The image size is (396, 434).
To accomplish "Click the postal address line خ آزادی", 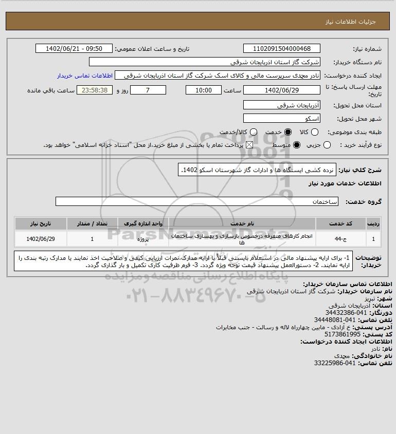I will [283, 327].
